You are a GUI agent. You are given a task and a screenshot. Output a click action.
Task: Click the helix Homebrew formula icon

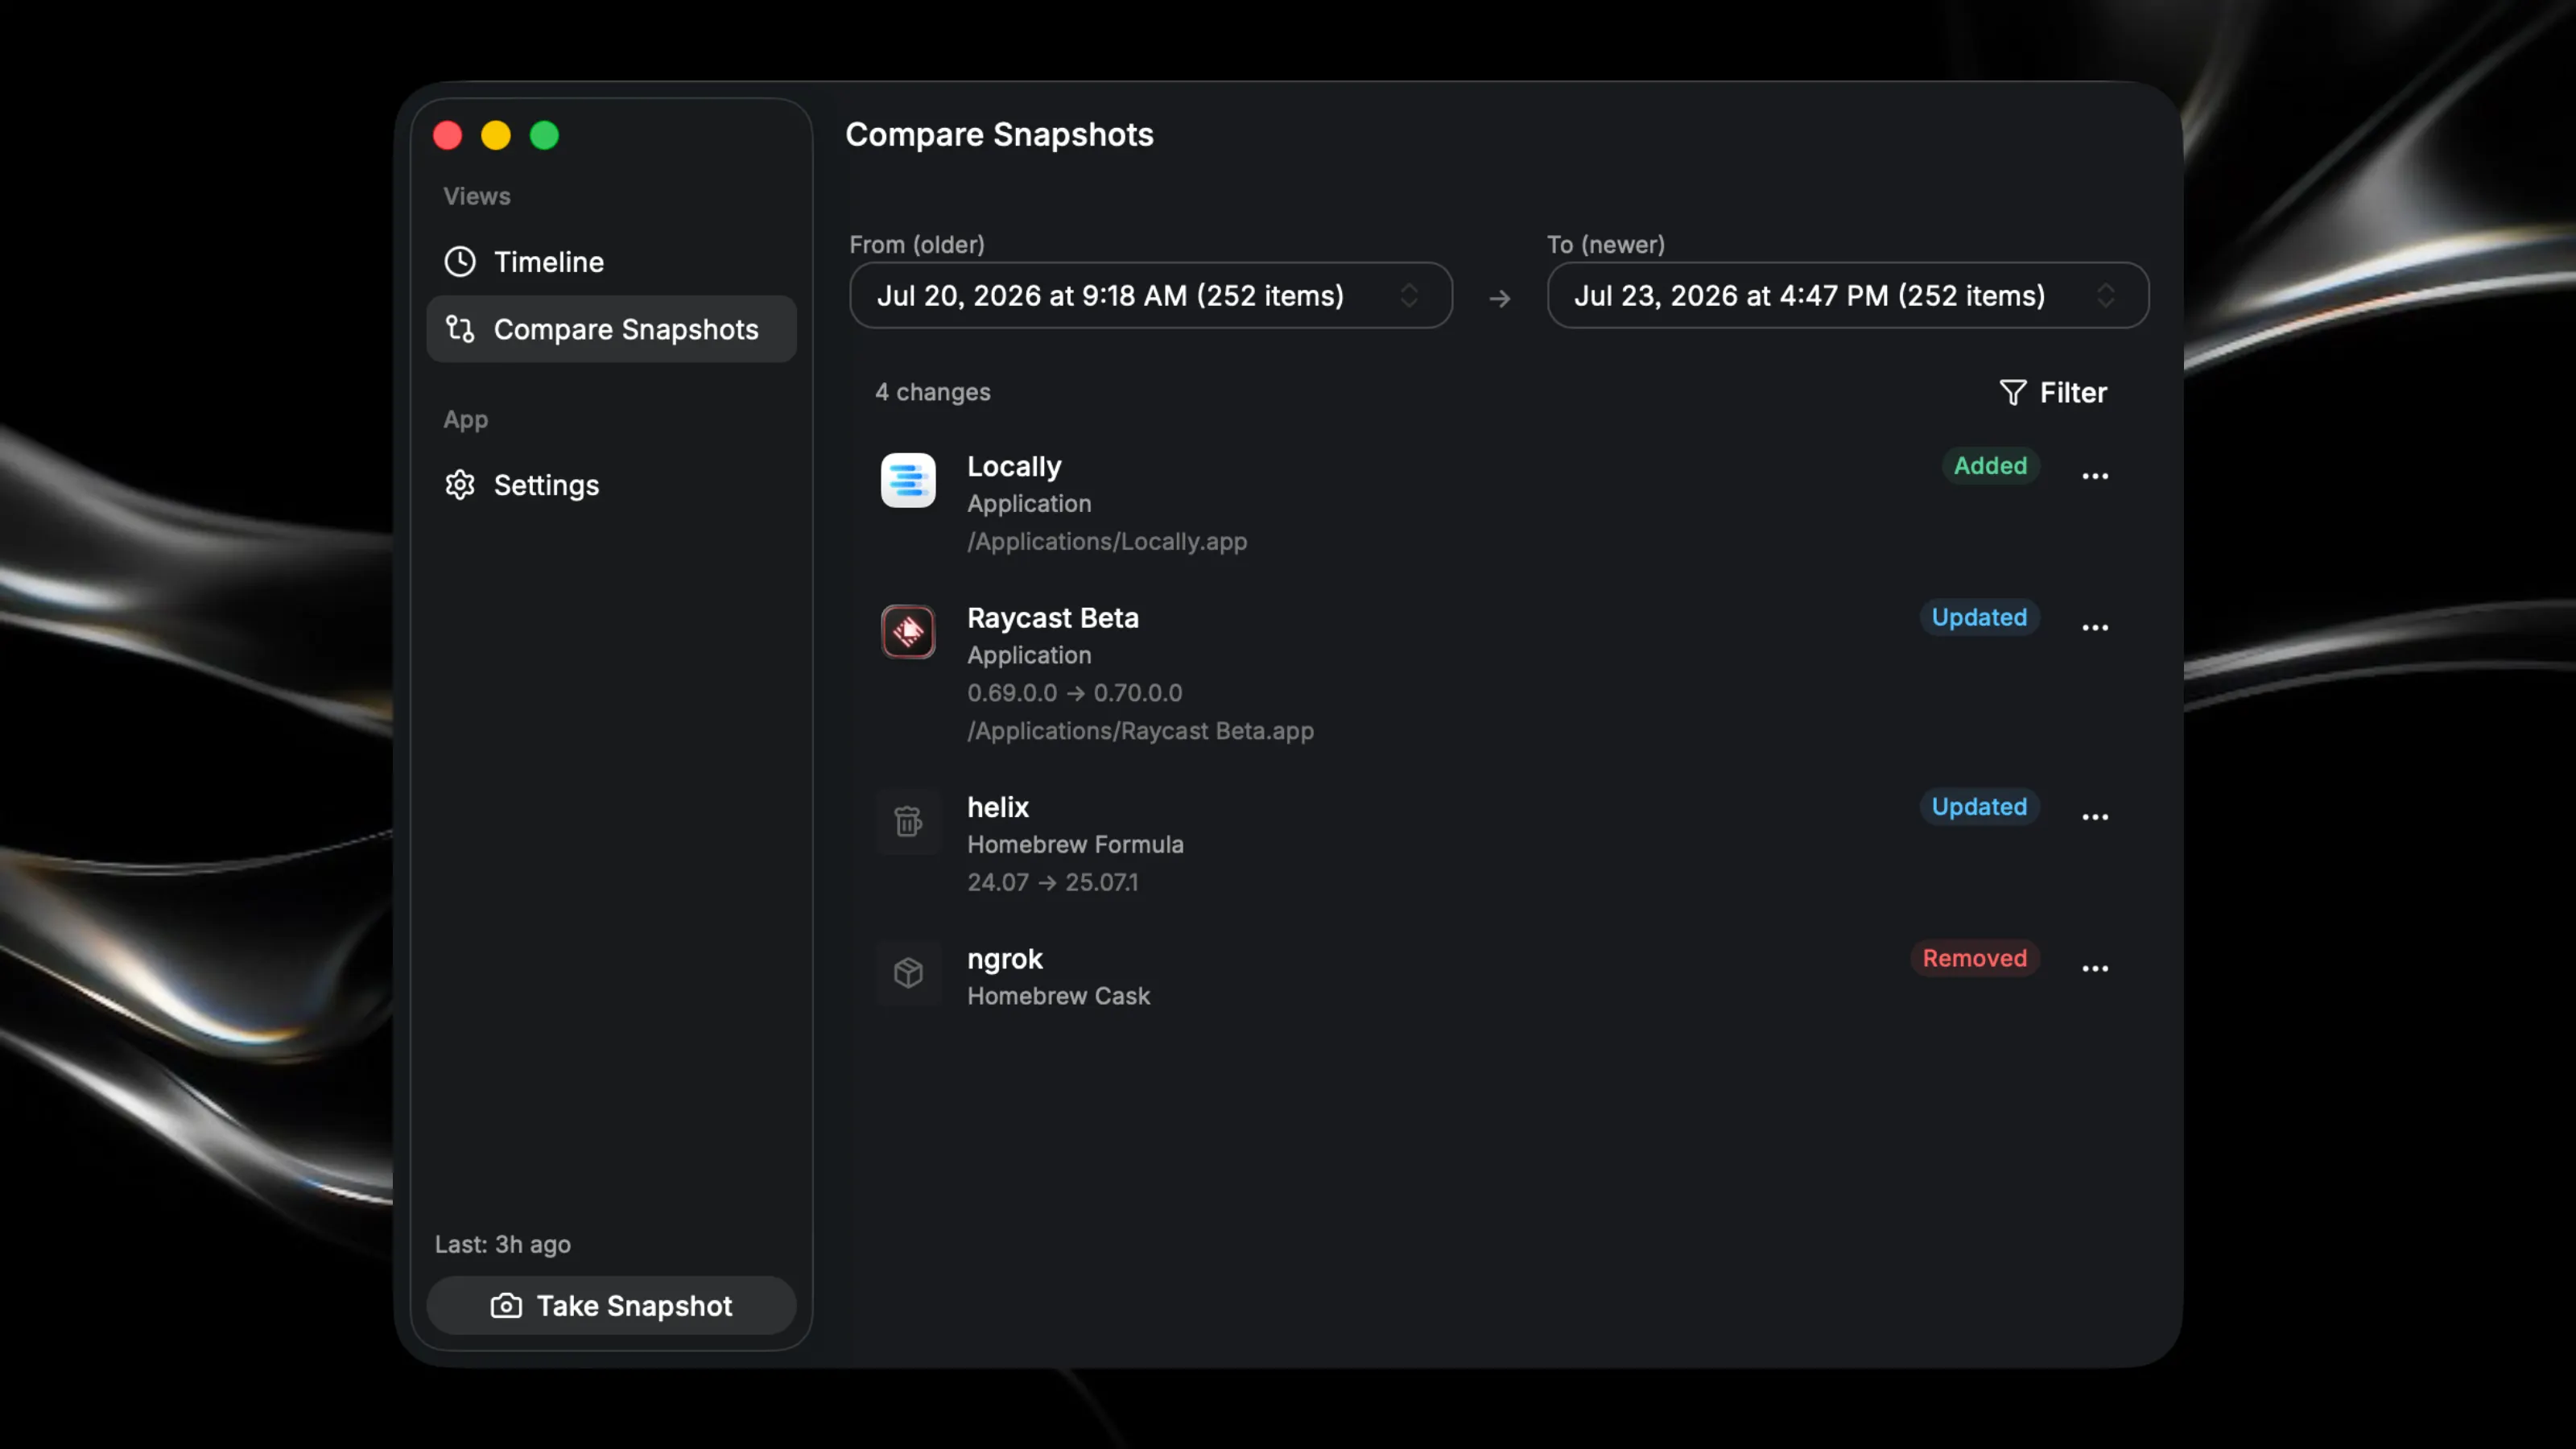pos(908,822)
